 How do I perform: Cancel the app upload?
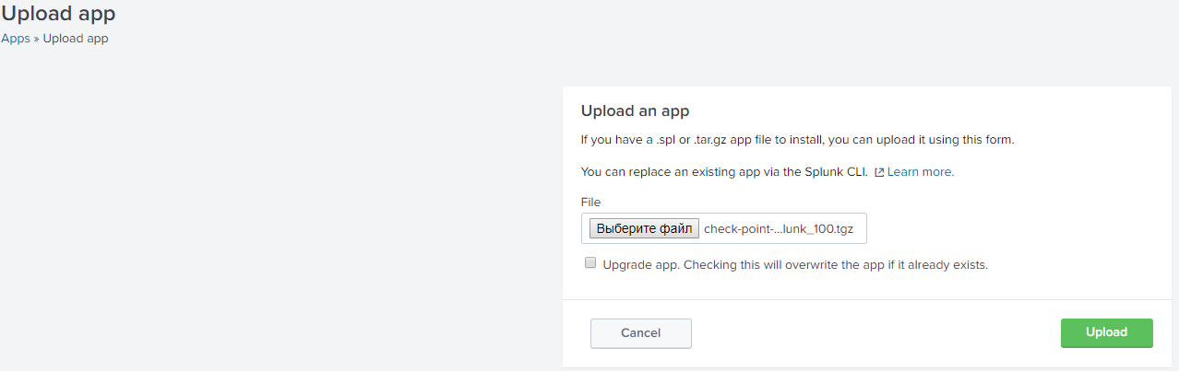pyautogui.click(x=640, y=333)
